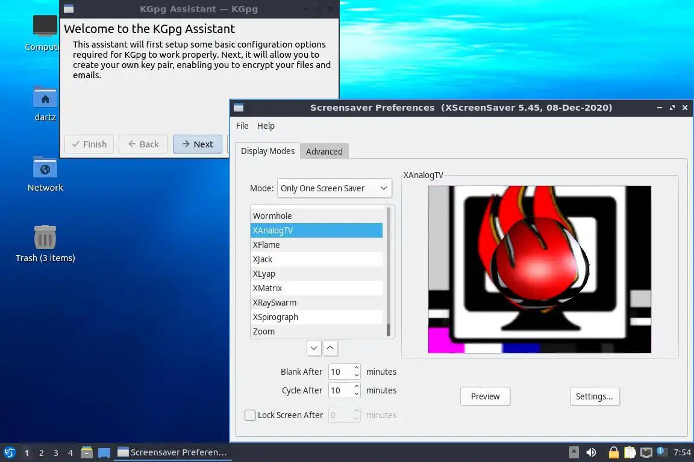Select XJack in the screensaver list
The image size is (694, 462).
tap(316, 259)
